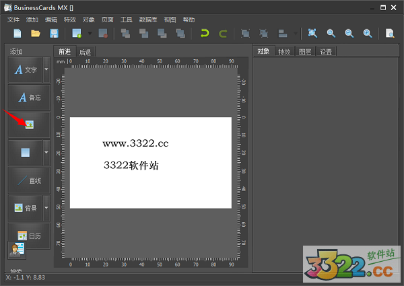Open the 工具 menu
This screenshot has height=286, width=404.
point(127,20)
